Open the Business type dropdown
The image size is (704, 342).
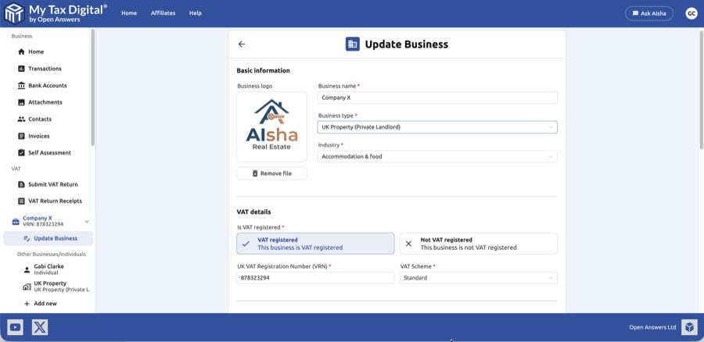pyautogui.click(x=437, y=127)
